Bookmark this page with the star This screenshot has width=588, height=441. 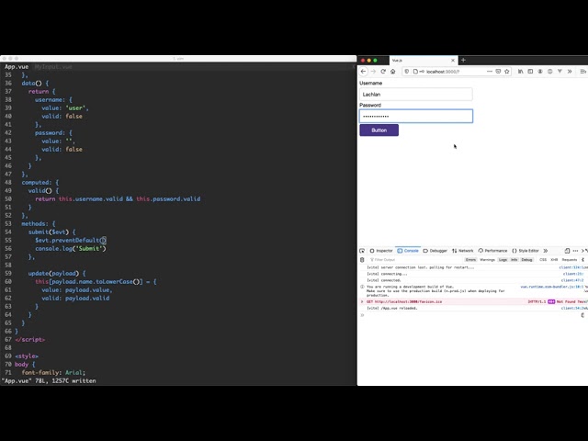click(x=507, y=72)
